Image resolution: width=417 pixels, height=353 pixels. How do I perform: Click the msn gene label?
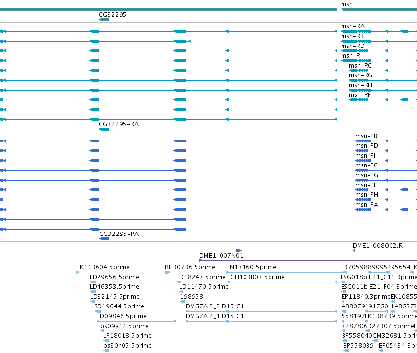[x=347, y=4]
